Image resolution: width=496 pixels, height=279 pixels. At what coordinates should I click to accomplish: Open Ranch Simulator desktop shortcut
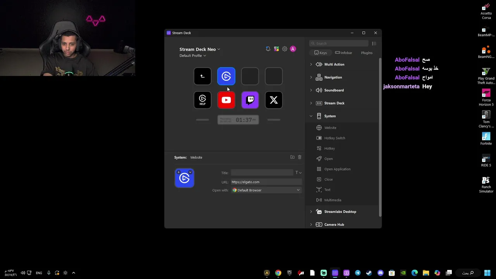coord(486,184)
